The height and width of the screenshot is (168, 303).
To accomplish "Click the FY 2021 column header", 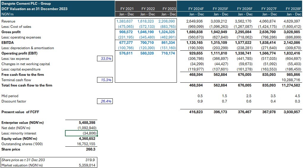I will (127, 9).
